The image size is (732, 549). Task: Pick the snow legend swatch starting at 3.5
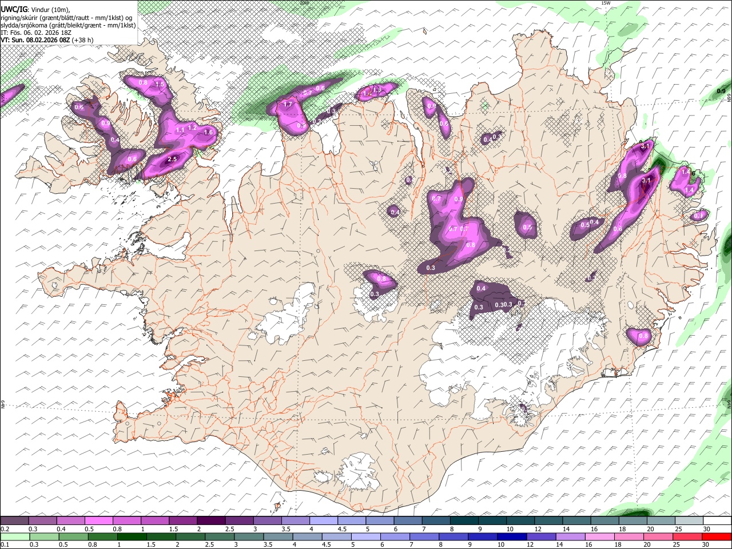(295, 521)
